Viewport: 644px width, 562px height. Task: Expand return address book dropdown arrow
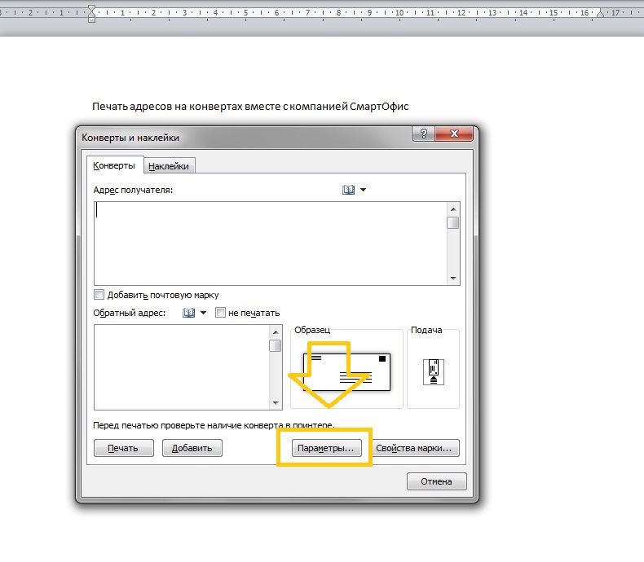203,313
